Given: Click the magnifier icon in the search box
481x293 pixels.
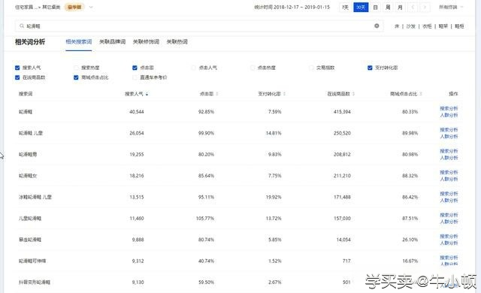Looking at the screenshot, I should click(22, 26).
